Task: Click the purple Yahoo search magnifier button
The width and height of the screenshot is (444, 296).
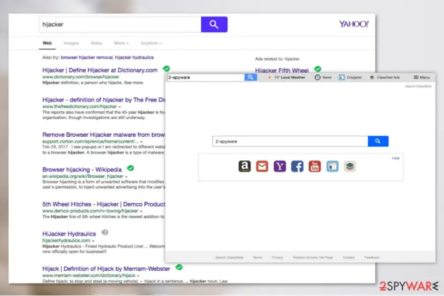Action: tap(214, 24)
